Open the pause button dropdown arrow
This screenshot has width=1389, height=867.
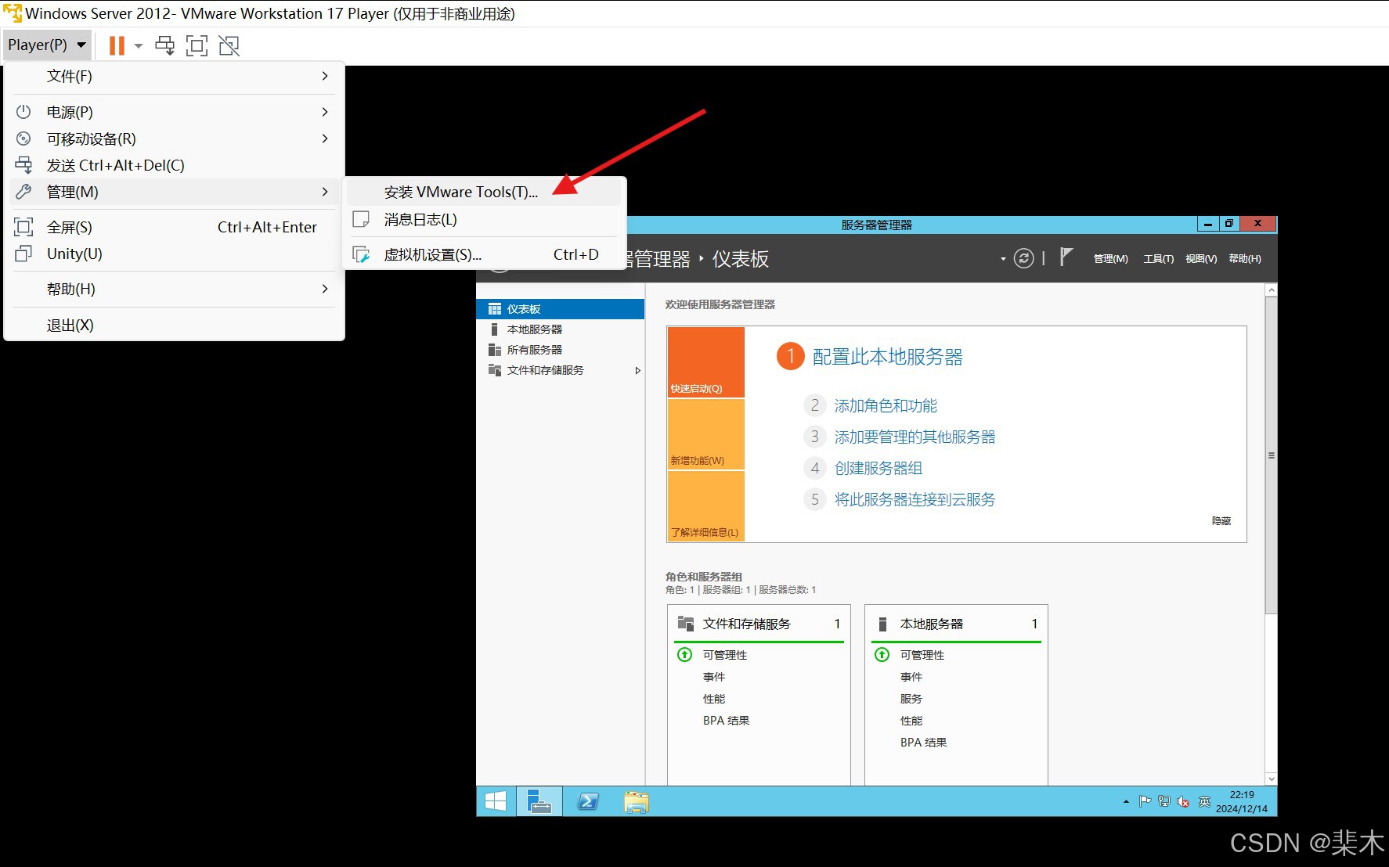click(x=139, y=45)
